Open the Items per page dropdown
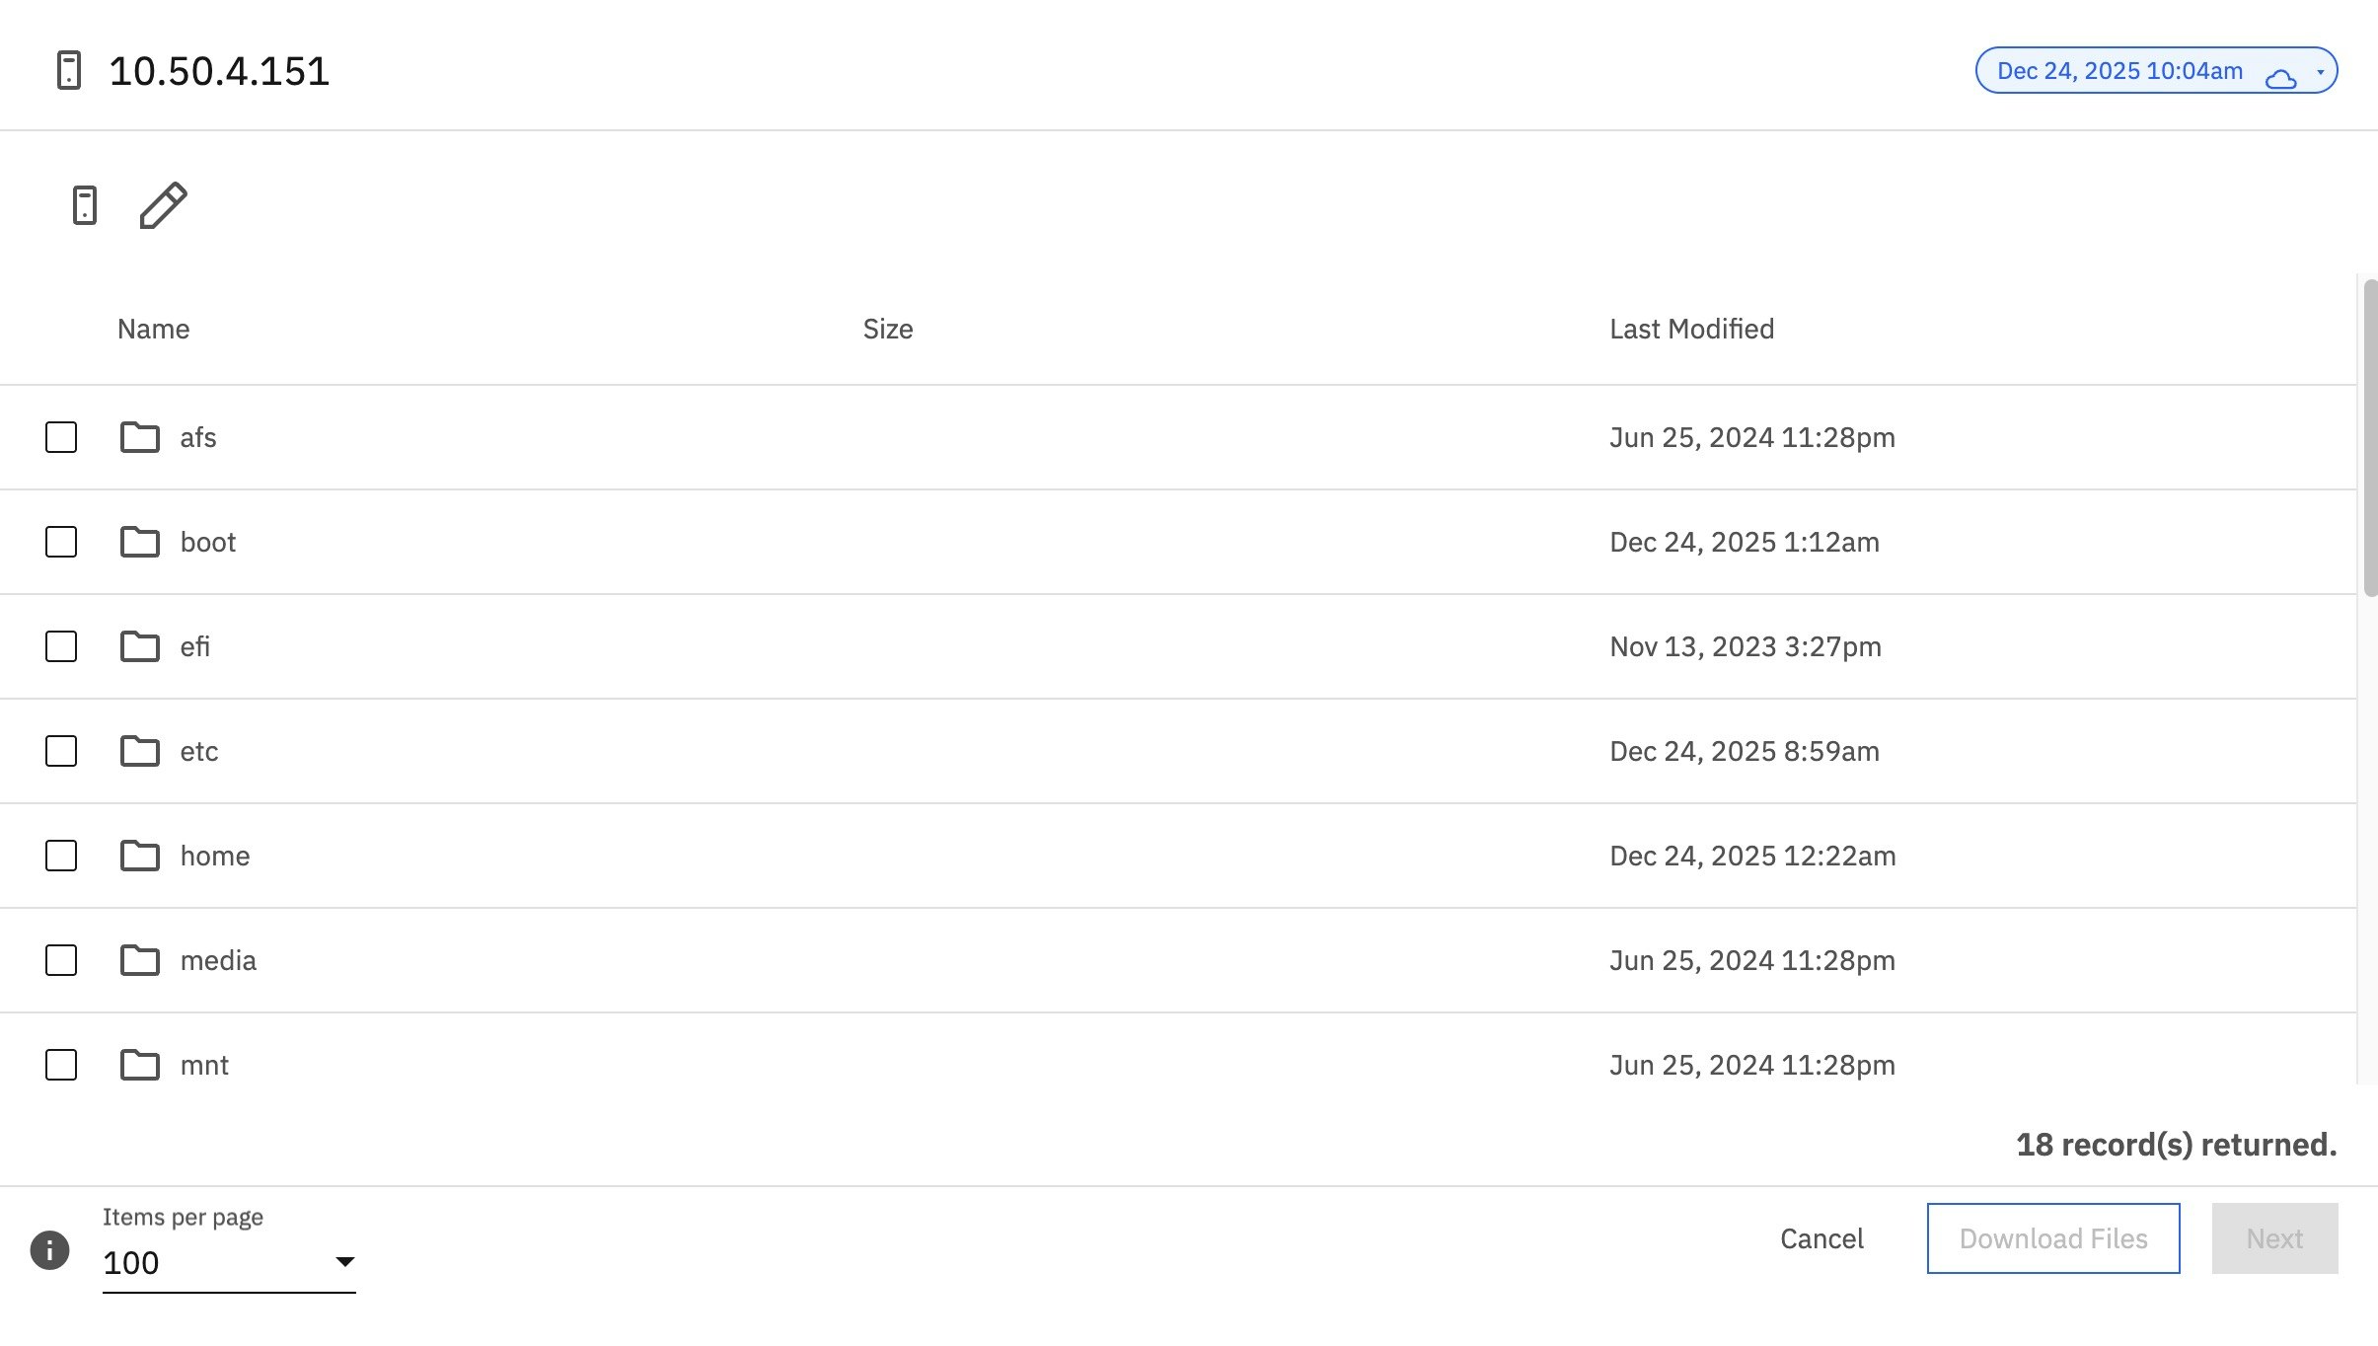Image resolution: width=2378 pixels, height=1346 pixels. 344,1261
